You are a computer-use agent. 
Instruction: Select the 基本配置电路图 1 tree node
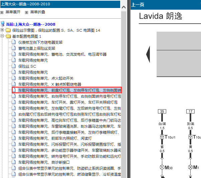coord(27,36)
